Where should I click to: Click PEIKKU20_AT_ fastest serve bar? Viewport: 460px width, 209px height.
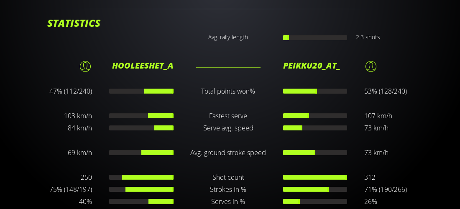(315, 116)
